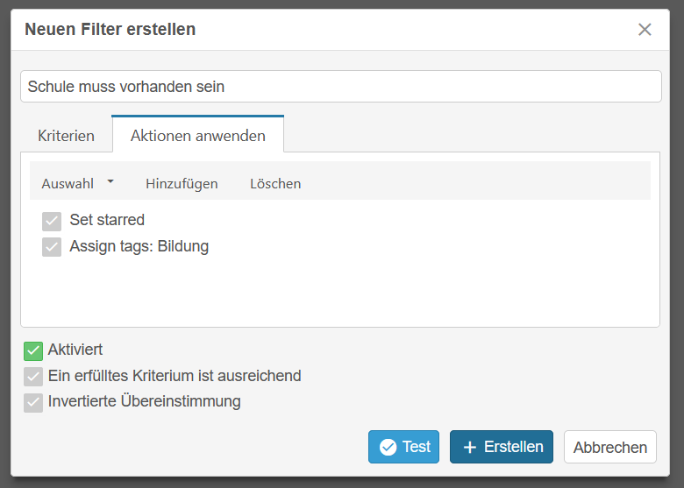Click the Aktiviert label text
The width and height of the screenshot is (684, 488).
[75, 350]
